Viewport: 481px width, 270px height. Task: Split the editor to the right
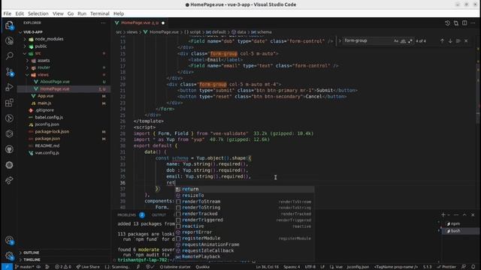point(464,23)
